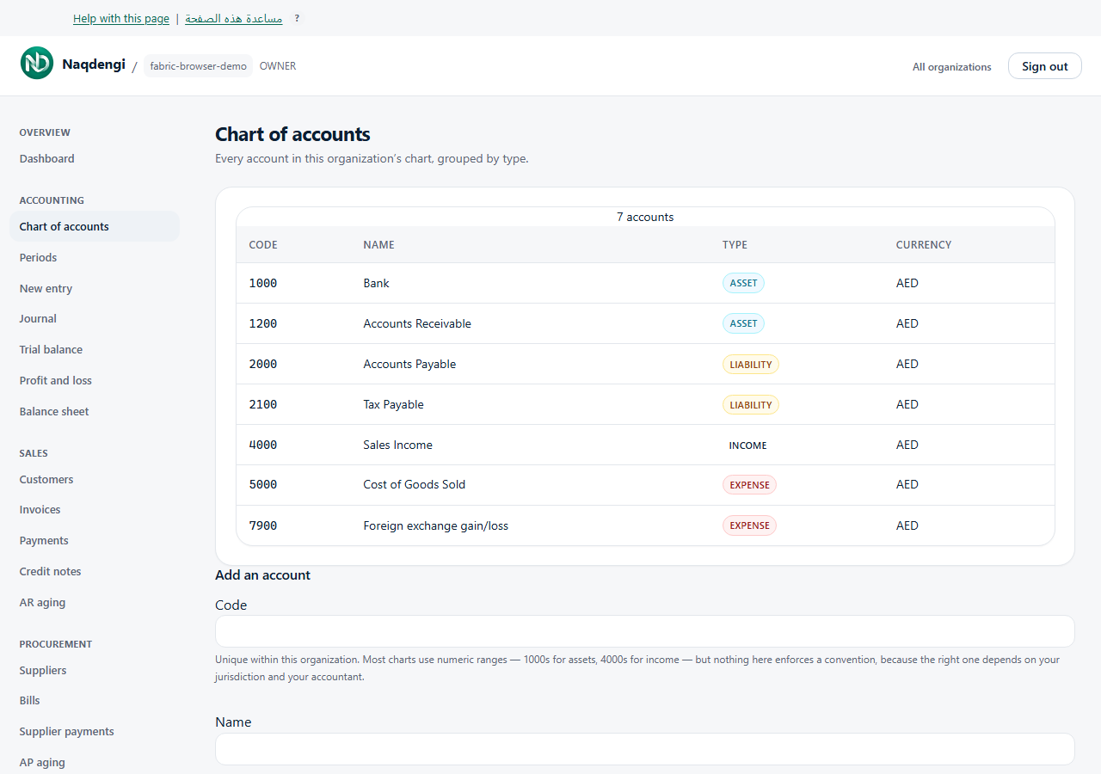1101x774 pixels.
Task: Open Periods in the sidebar
Action: (x=39, y=257)
